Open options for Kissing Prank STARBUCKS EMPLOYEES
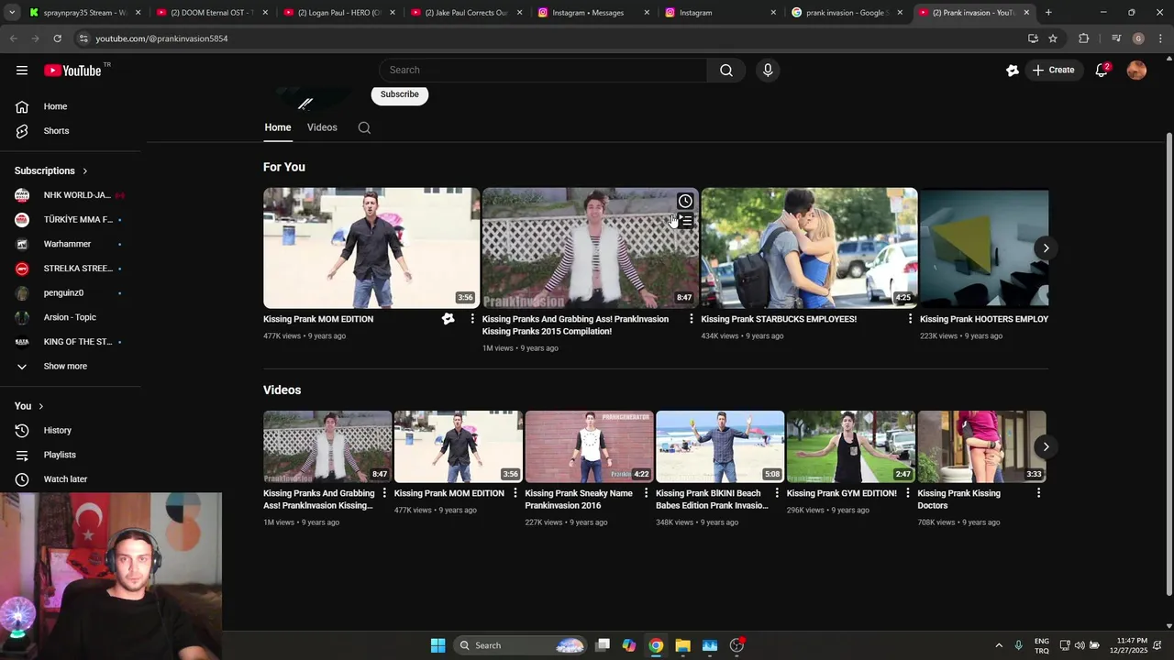Image resolution: width=1174 pixels, height=660 pixels. tap(910, 319)
